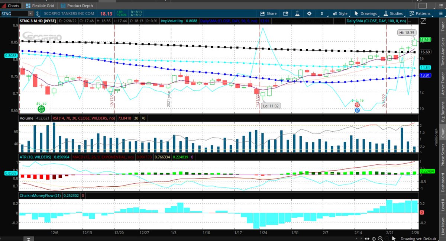Click the dividend $ icon on chart
This screenshot has width=446, height=241.
click(x=41, y=109)
